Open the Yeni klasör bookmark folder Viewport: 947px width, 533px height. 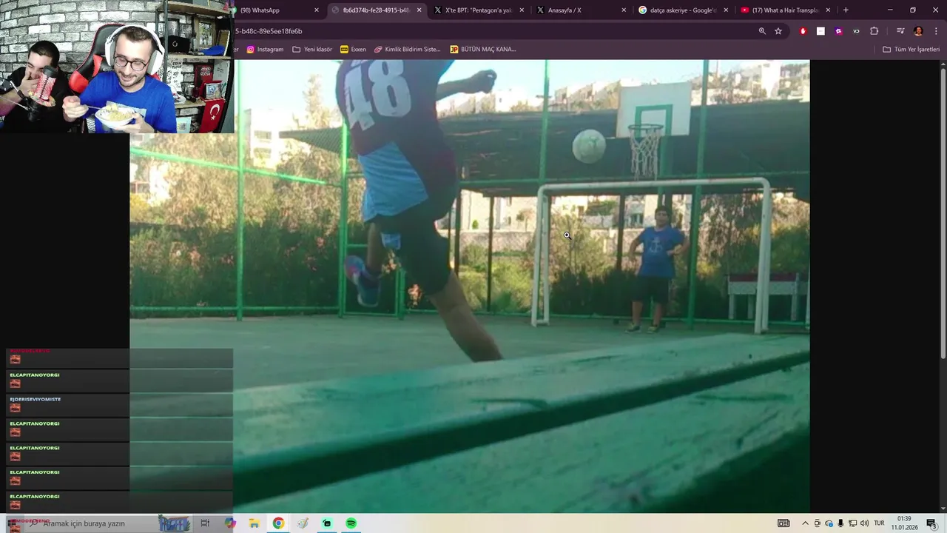[x=312, y=50]
